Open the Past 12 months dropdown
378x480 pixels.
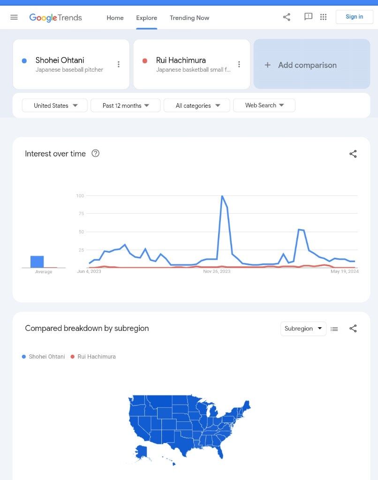(125, 105)
